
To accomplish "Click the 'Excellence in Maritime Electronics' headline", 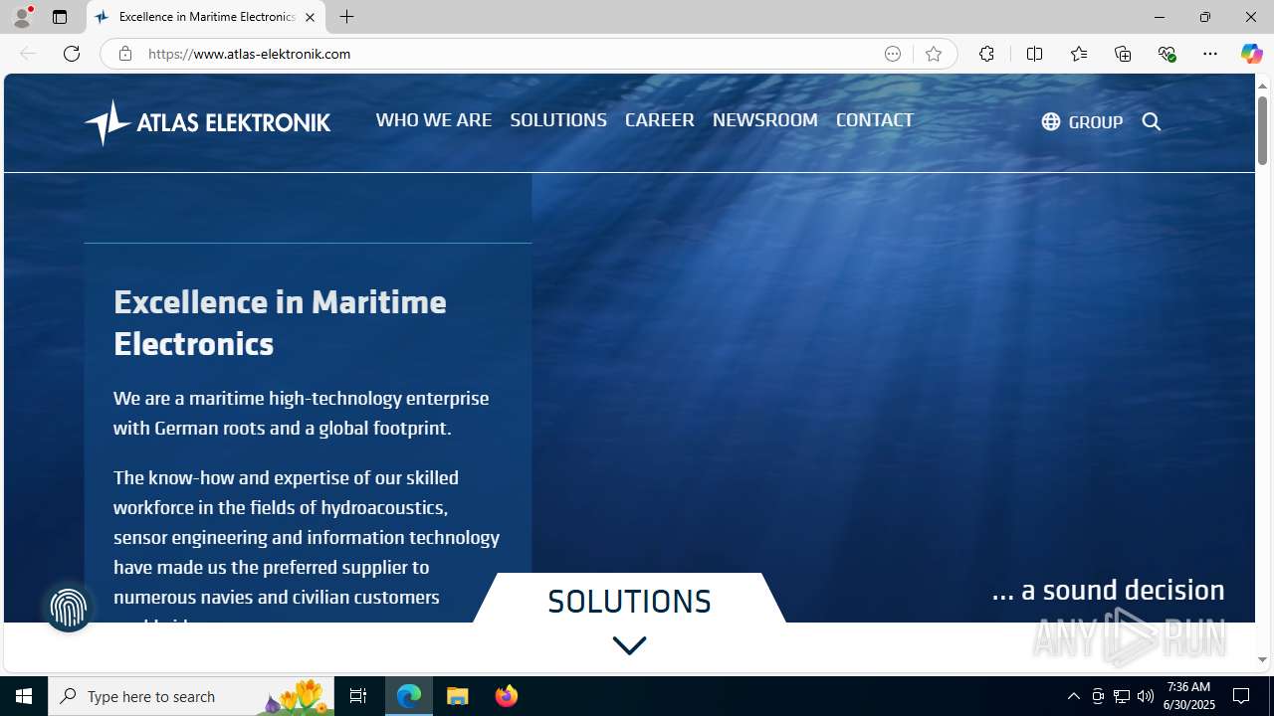I will pyautogui.click(x=280, y=322).
